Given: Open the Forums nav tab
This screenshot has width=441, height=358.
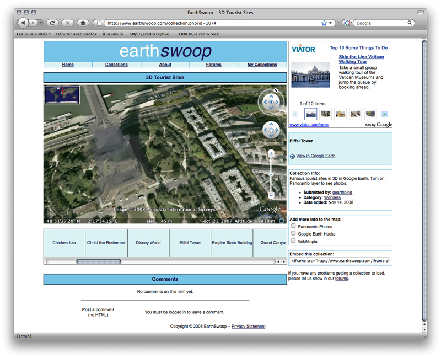Looking at the screenshot, I should pyautogui.click(x=214, y=65).
